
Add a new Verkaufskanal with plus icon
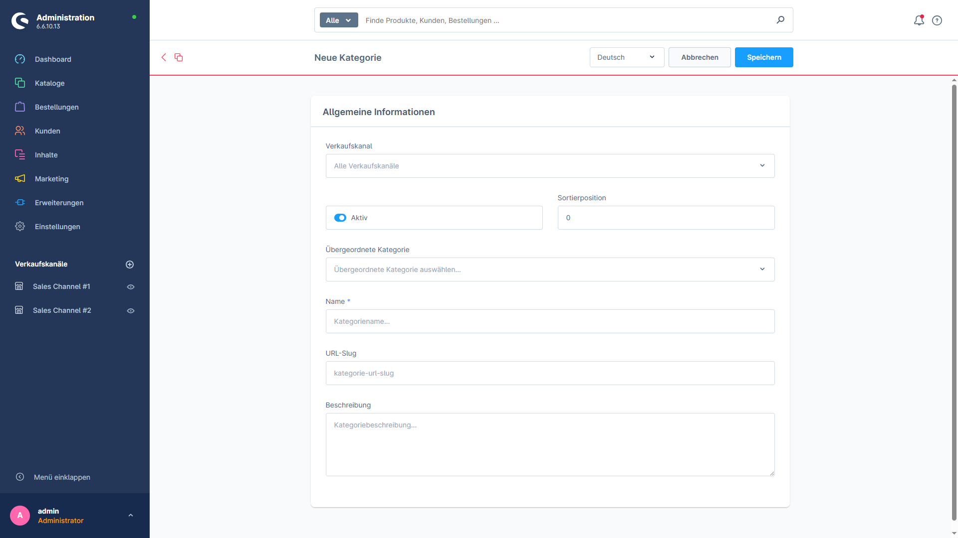(x=130, y=265)
